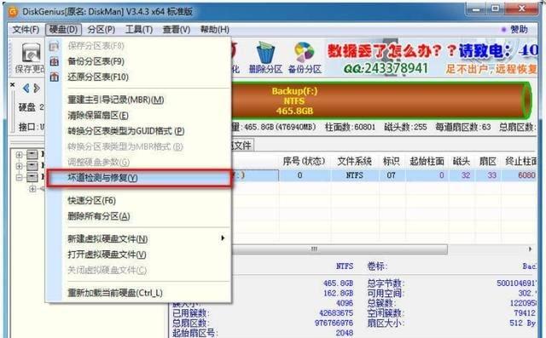The height and width of the screenshot is (338, 546).
Task: Go to previous disk with left arrow
Action: 26,89
